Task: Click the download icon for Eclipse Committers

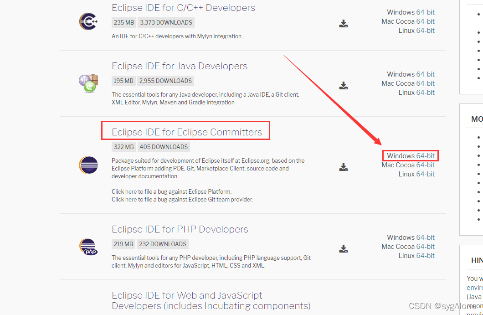Action: click(344, 167)
